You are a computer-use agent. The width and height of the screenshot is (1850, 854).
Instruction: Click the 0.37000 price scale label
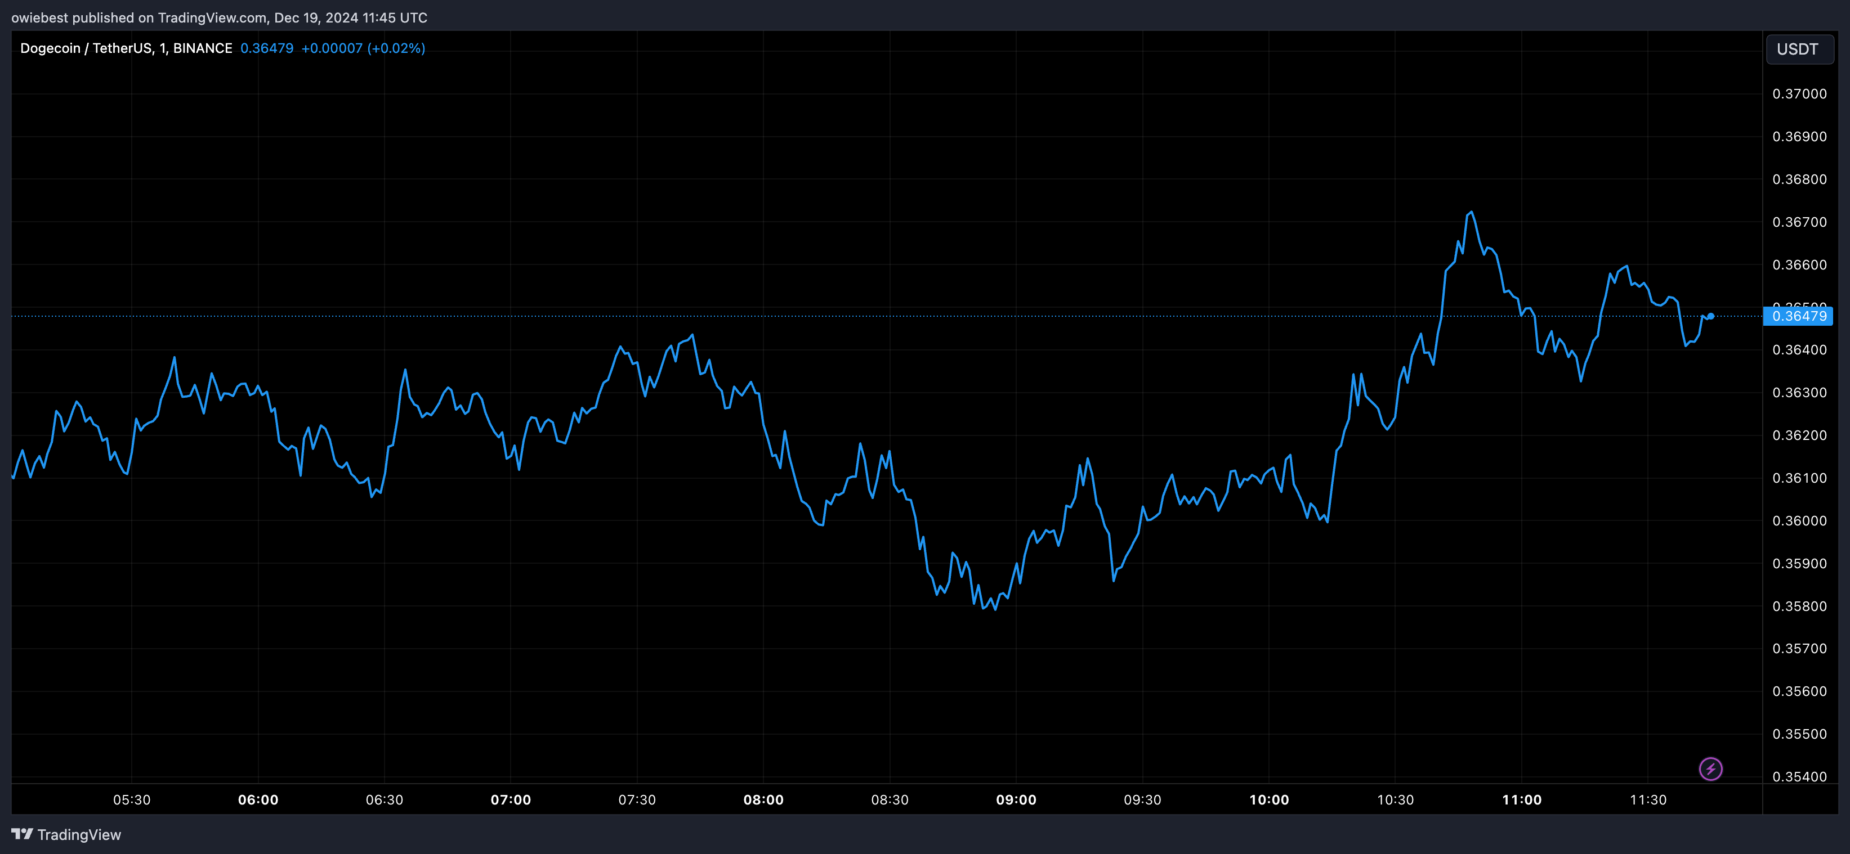click(x=1799, y=94)
